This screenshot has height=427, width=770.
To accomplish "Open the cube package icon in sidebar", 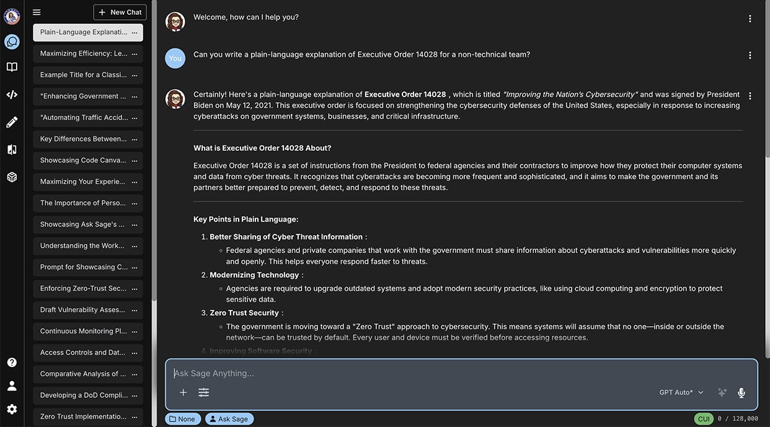I will click(x=12, y=177).
